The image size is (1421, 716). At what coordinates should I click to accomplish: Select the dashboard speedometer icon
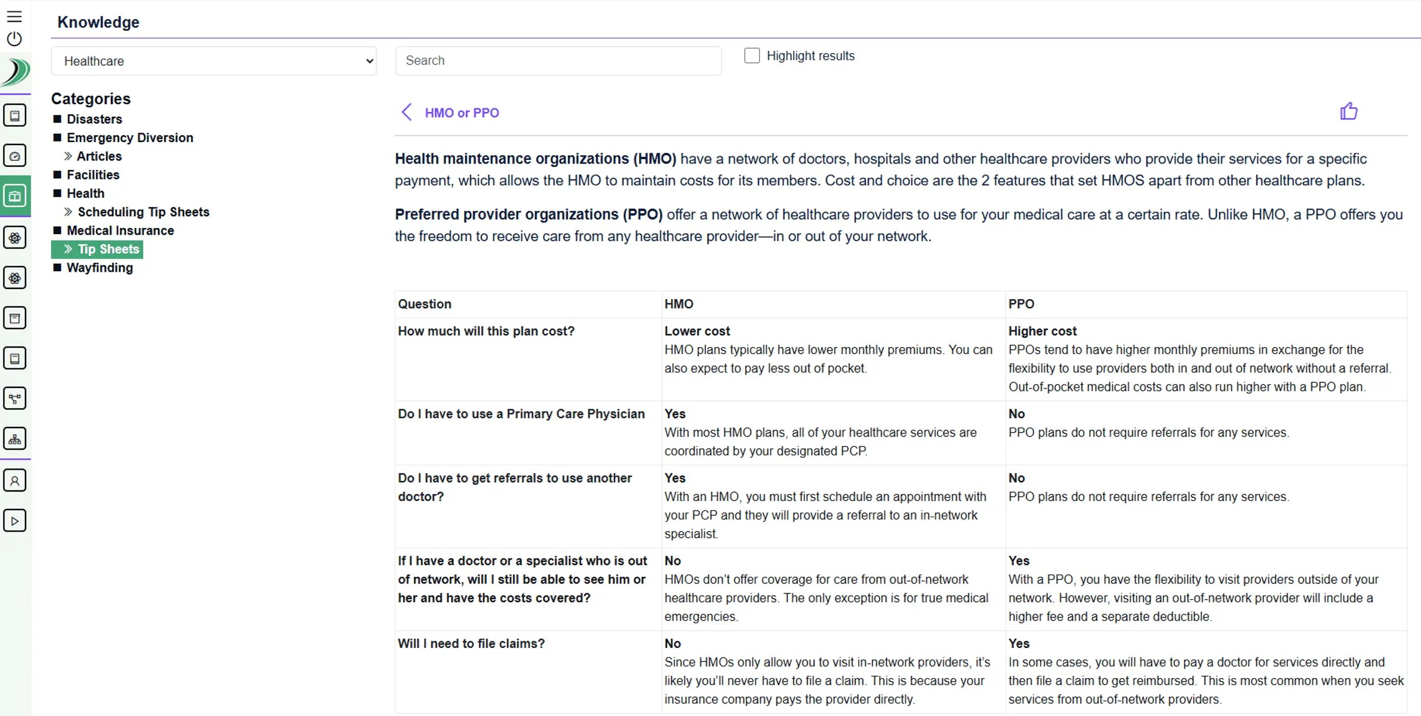point(15,155)
